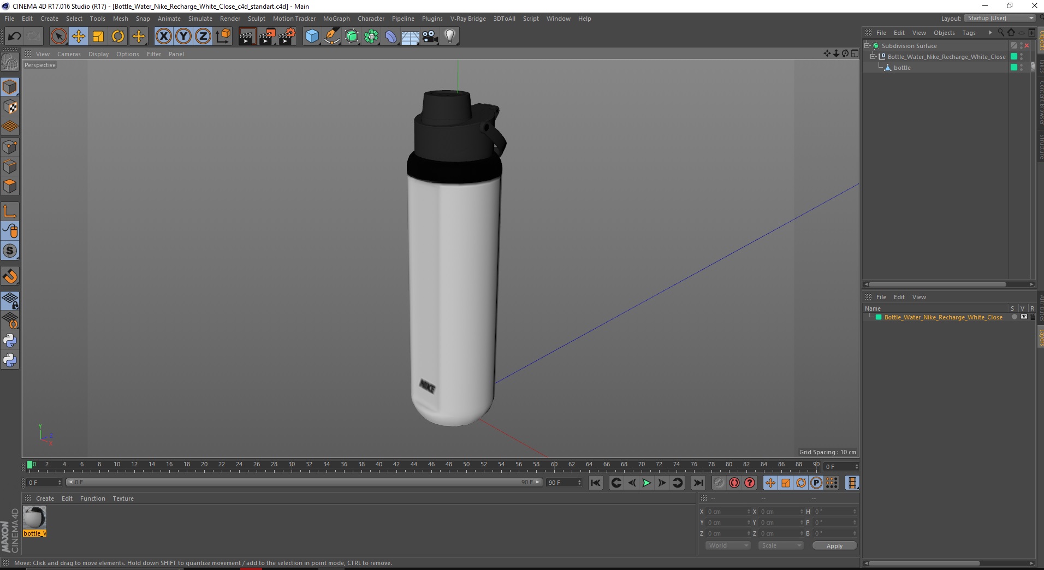Click the upper Python script icon
Image resolution: width=1044 pixels, height=570 pixels.
[x=10, y=341]
